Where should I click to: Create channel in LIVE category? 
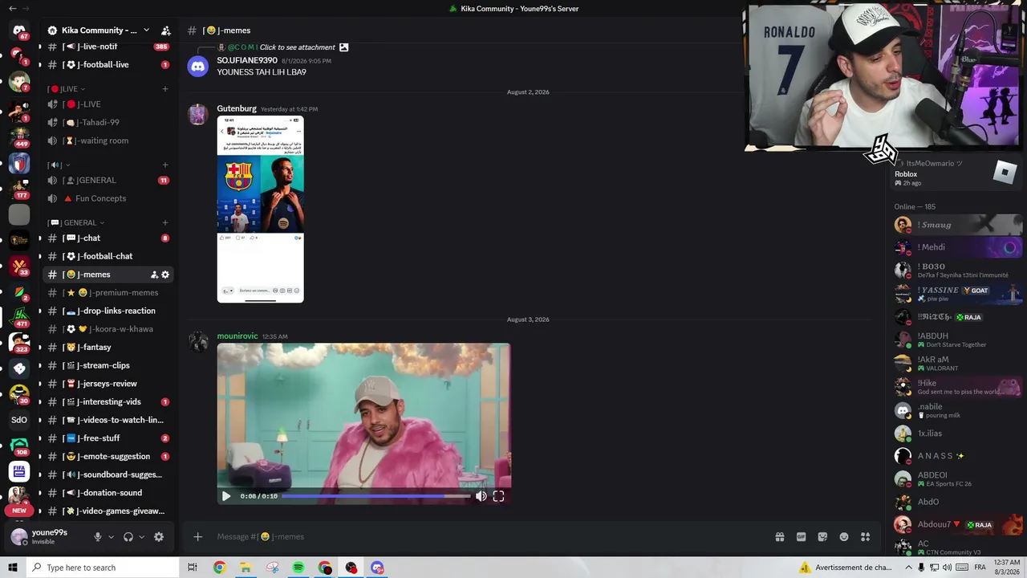pos(165,89)
